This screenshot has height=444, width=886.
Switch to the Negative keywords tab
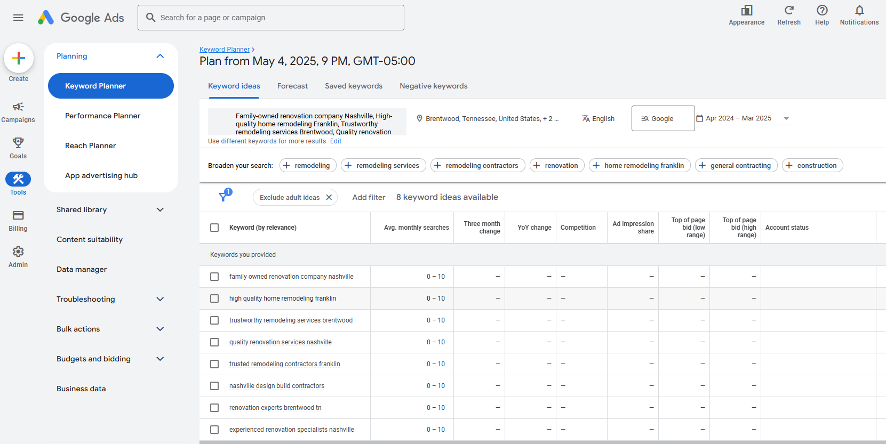(434, 86)
